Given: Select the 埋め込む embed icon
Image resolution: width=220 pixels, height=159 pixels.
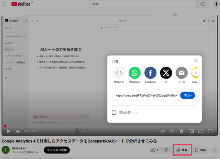Looking at the screenshot, I should pos(119,73).
